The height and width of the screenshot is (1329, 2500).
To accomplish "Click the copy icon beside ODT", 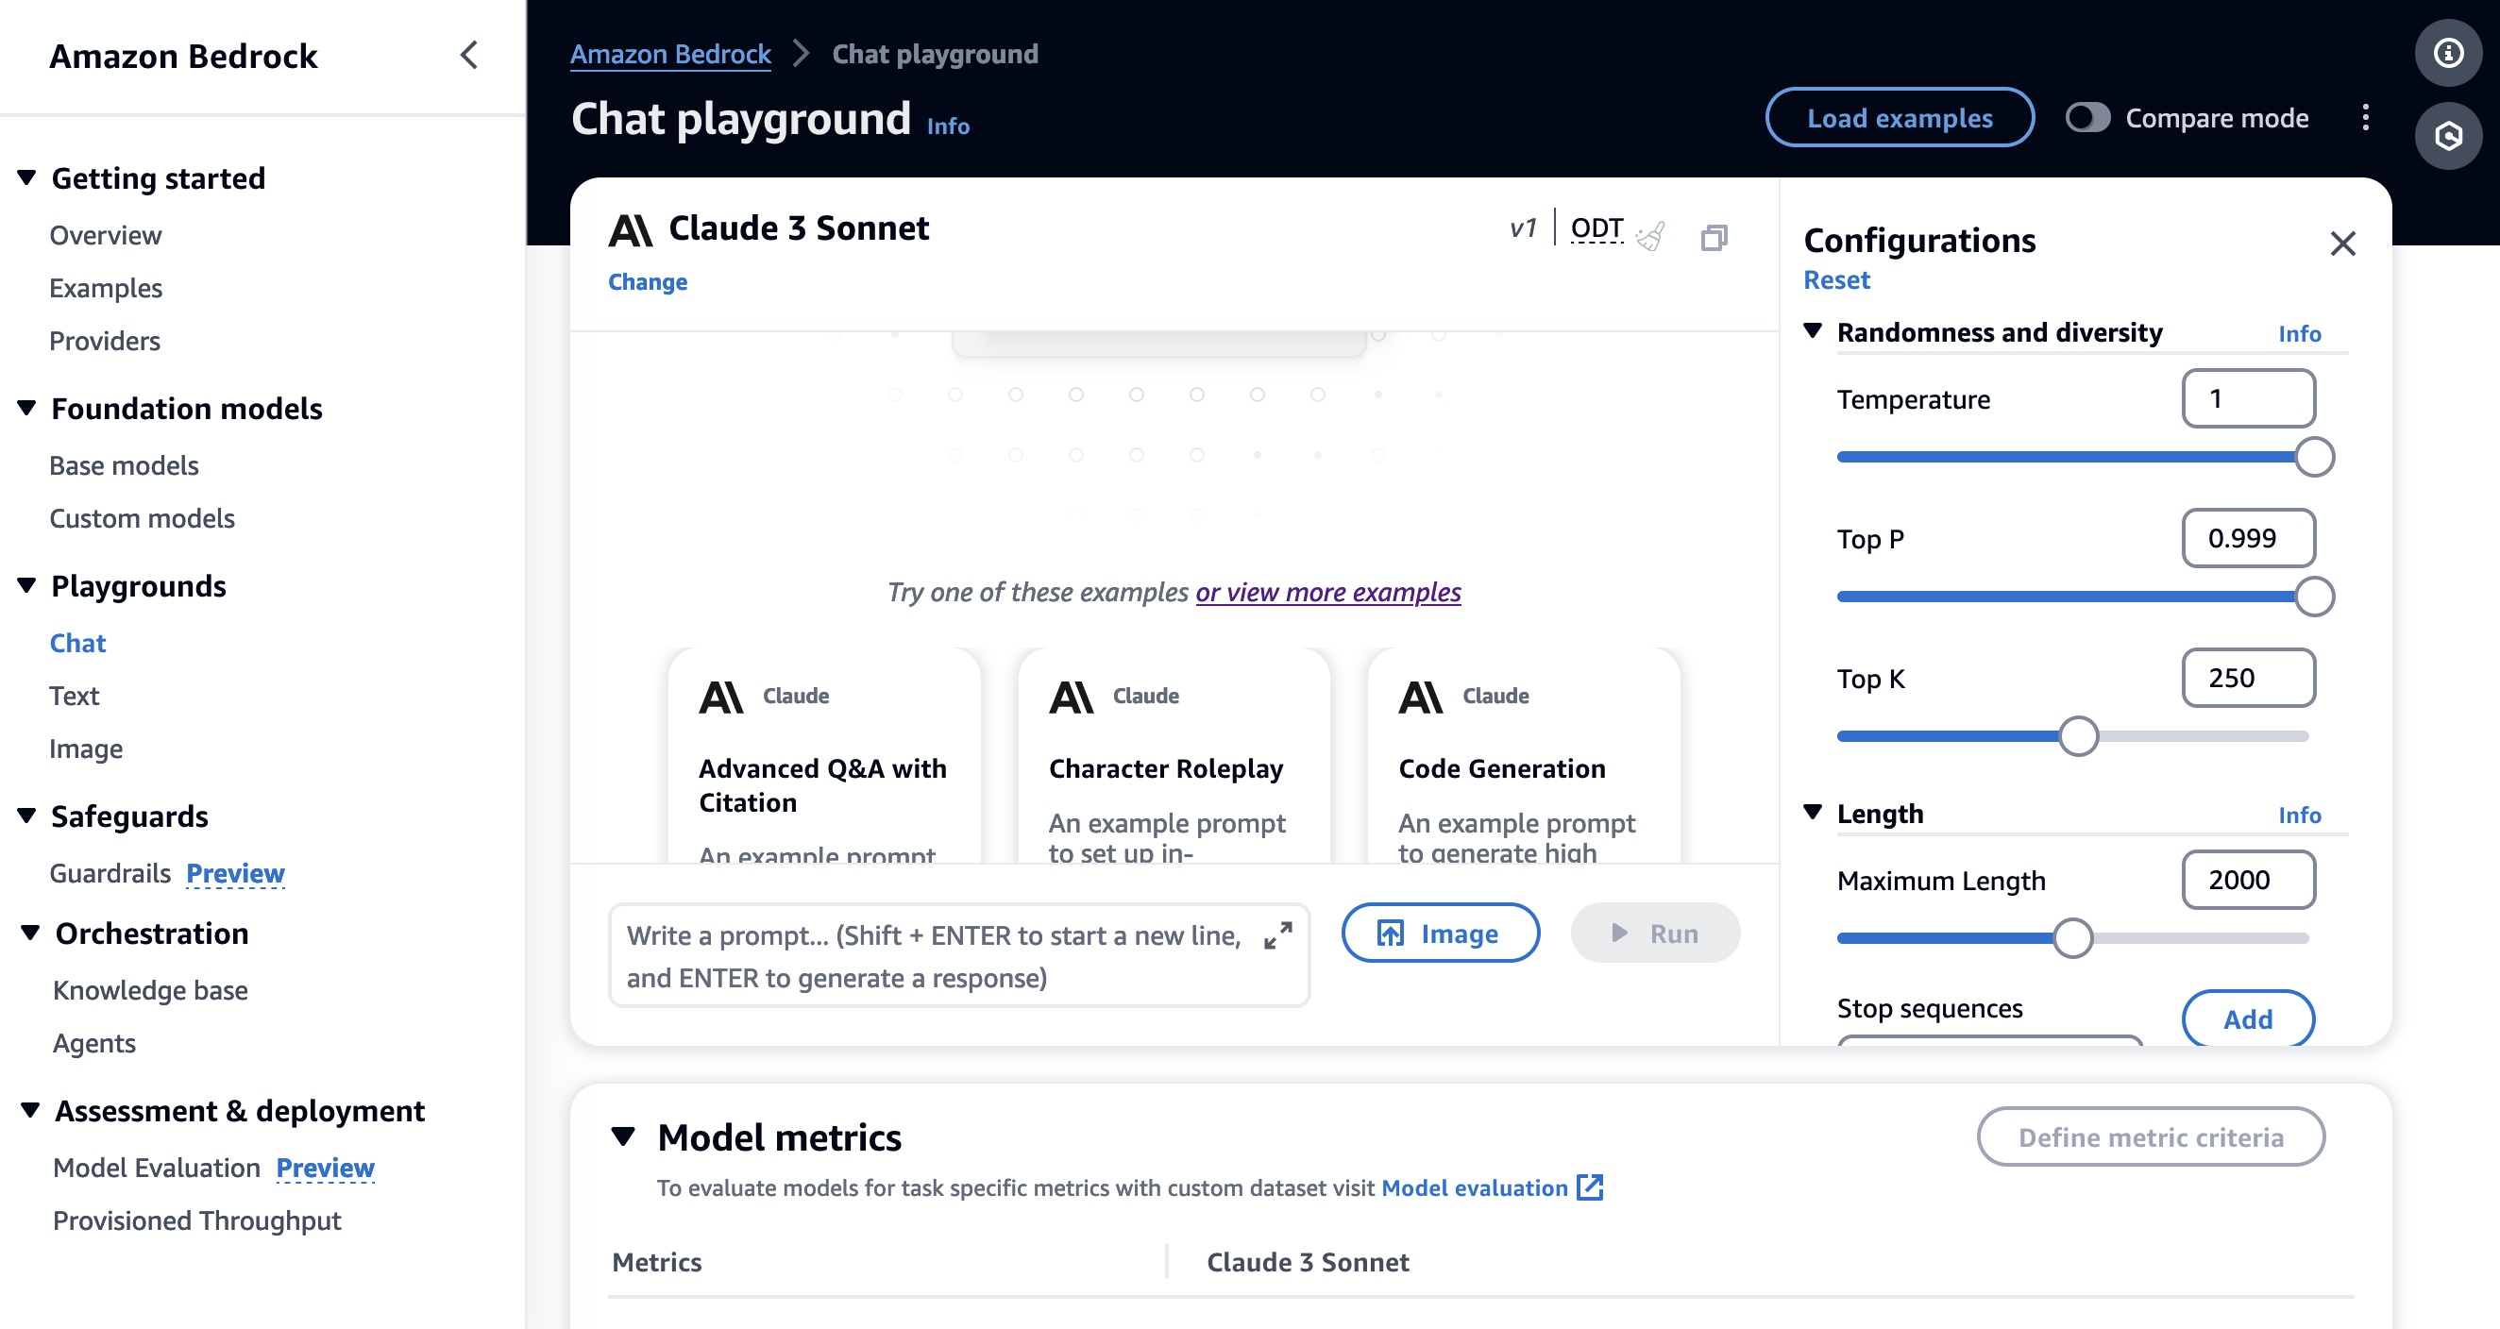I will click(1714, 238).
